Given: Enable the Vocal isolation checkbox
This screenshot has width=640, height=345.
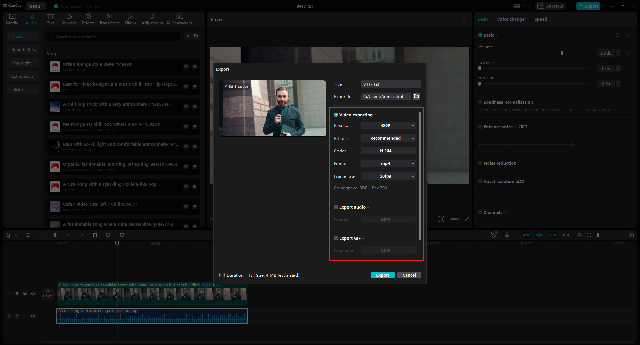Looking at the screenshot, I should (x=480, y=181).
